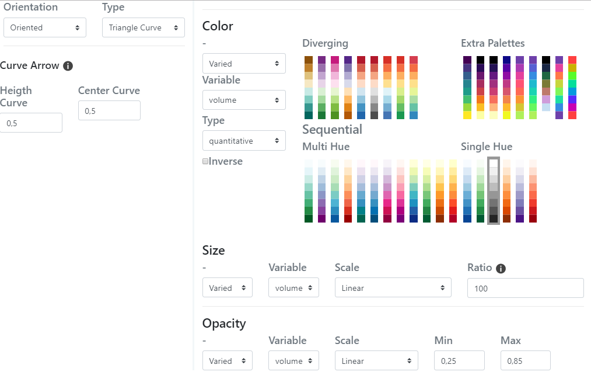Enable the Inverse color checkbox

(205, 161)
